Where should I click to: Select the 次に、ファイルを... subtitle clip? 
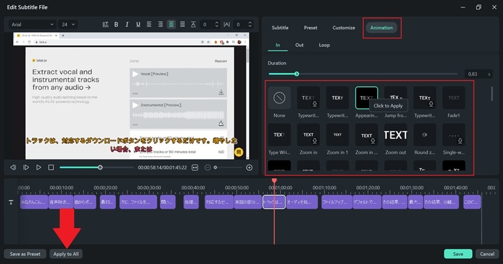point(138,202)
